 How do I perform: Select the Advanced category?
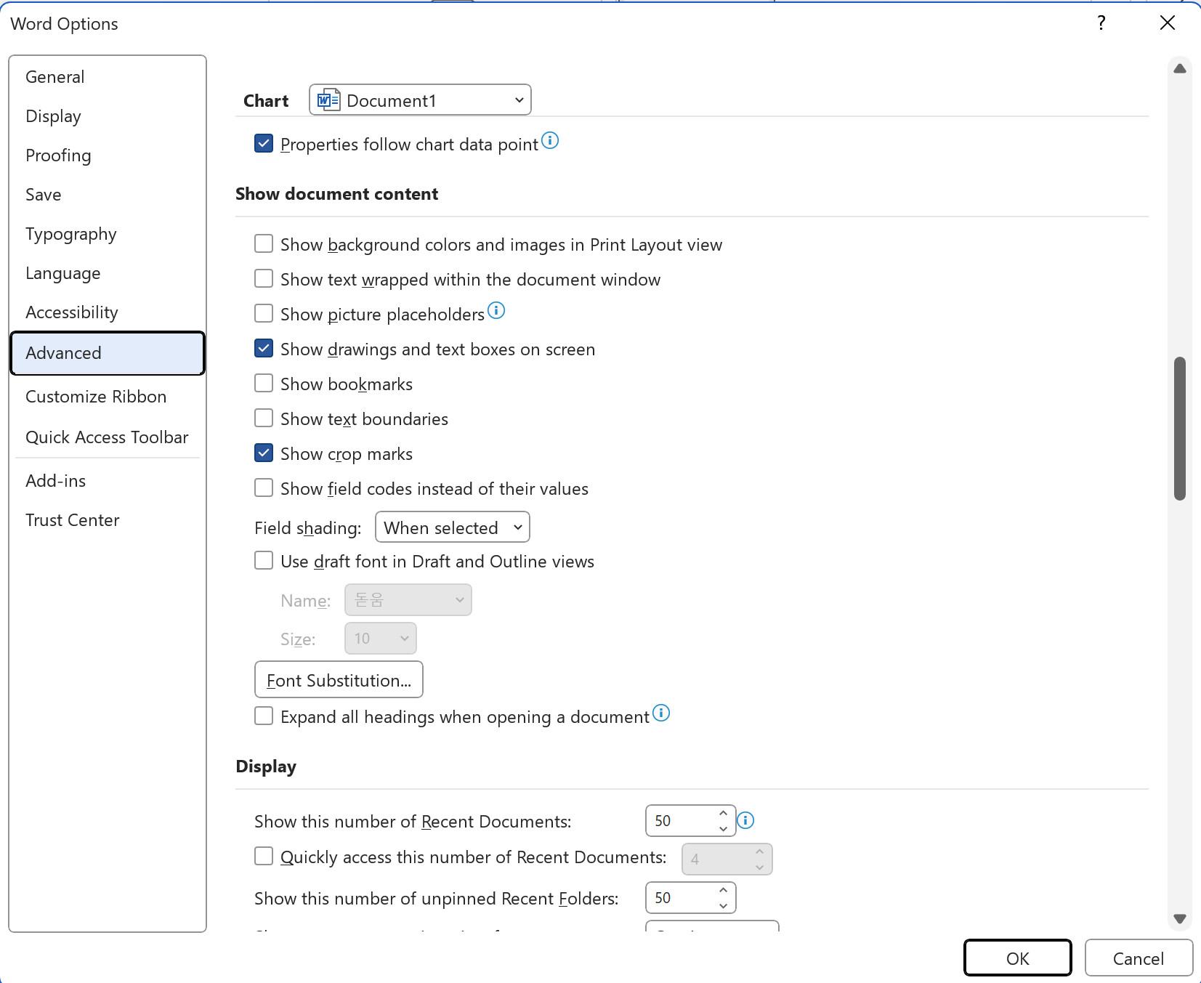tap(108, 353)
